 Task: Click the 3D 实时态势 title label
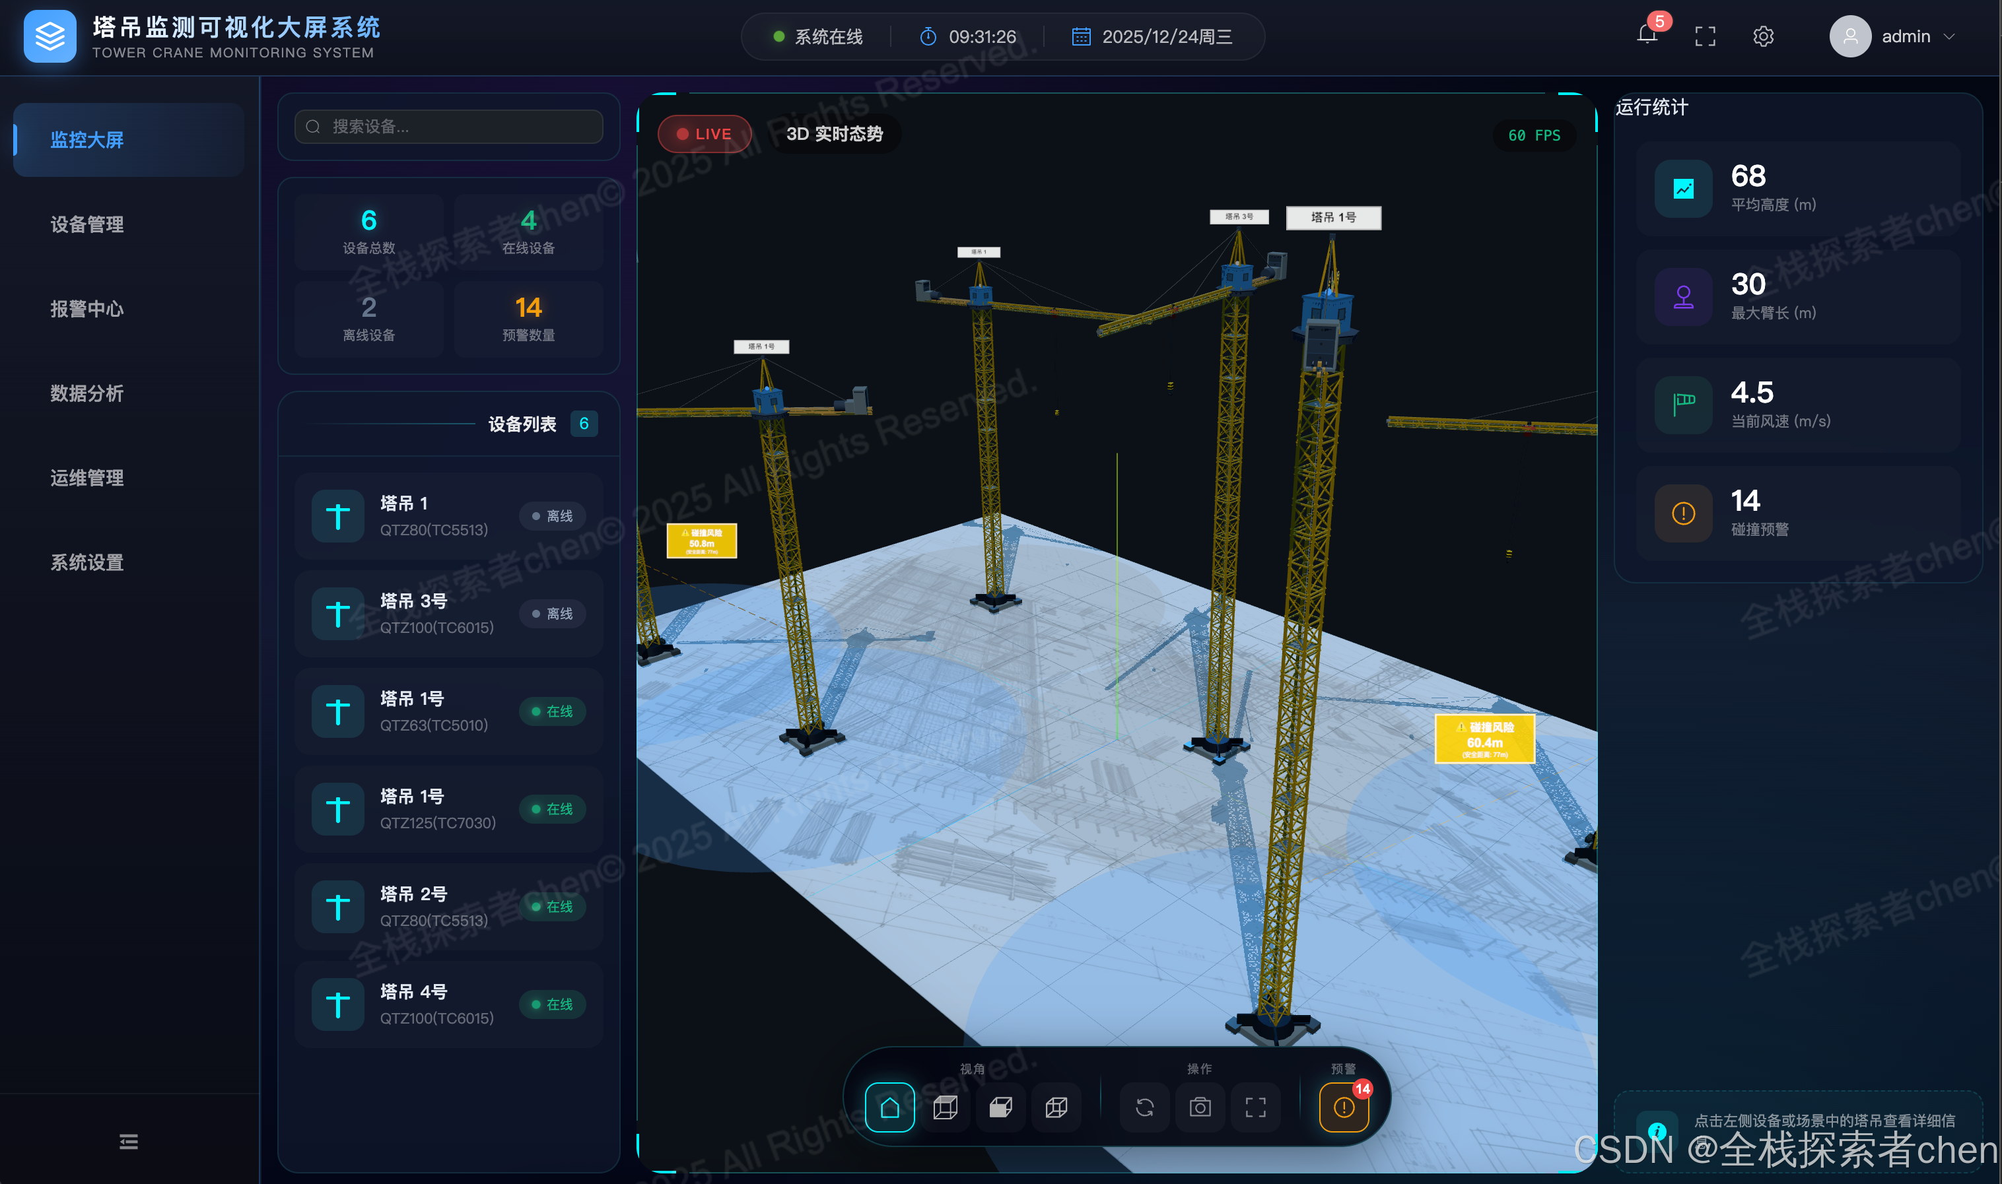click(x=835, y=134)
